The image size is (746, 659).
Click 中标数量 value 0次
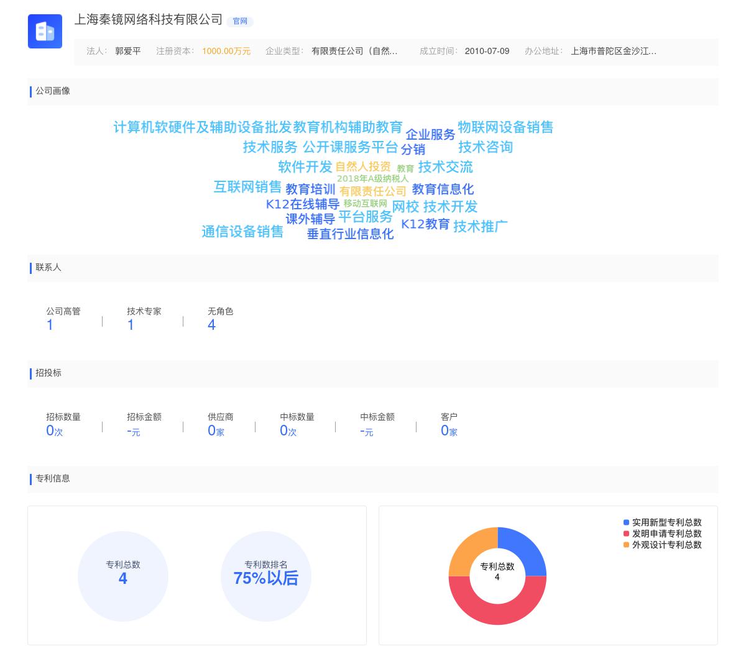[288, 430]
